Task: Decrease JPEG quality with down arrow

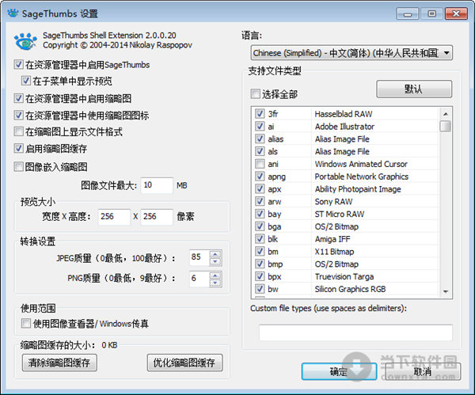Action: click(x=215, y=262)
